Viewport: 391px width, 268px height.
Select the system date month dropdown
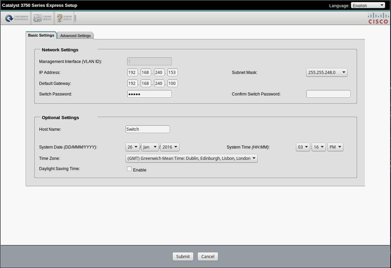[x=150, y=147]
